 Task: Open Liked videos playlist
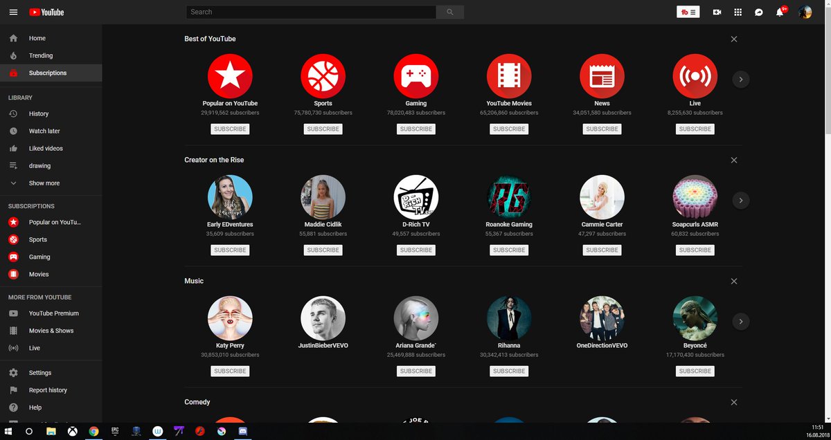51,148
